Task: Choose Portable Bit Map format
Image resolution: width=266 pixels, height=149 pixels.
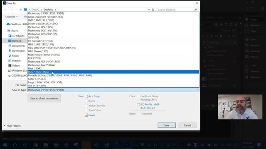Action: pos(113,75)
